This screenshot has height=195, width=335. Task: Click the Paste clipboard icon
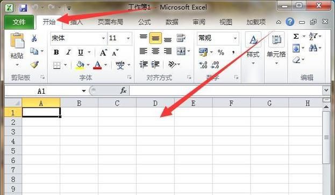17,40
